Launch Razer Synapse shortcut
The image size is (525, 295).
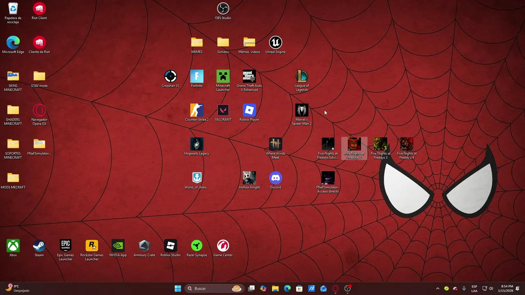(196, 249)
